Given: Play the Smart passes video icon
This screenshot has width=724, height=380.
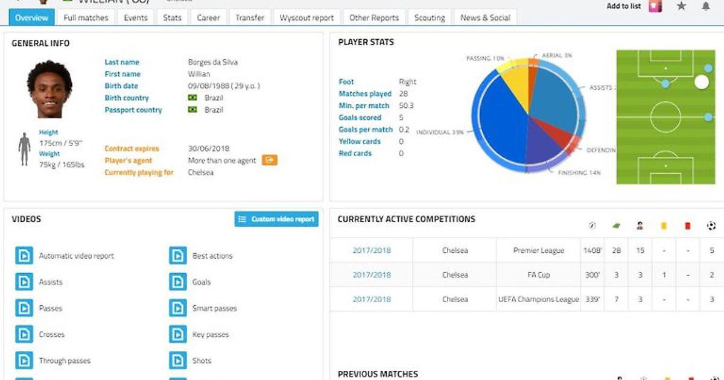Looking at the screenshot, I should point(177,308).
